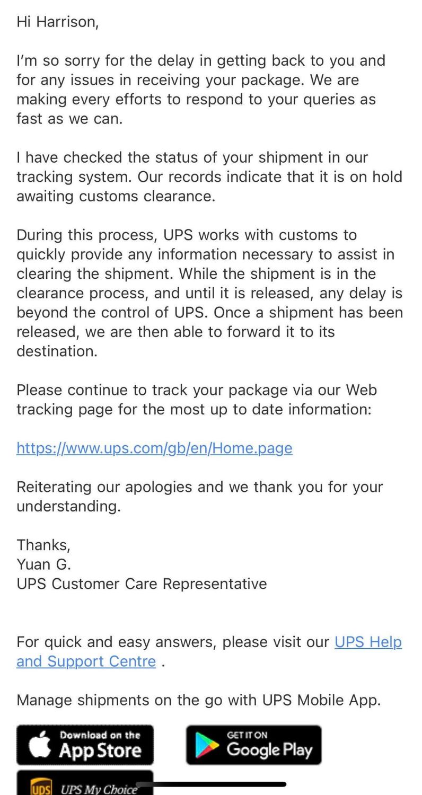Viewport: 422px width, 795px height.
Task: Tap the home indicator bar at bottom
Action: coord(211,784)
